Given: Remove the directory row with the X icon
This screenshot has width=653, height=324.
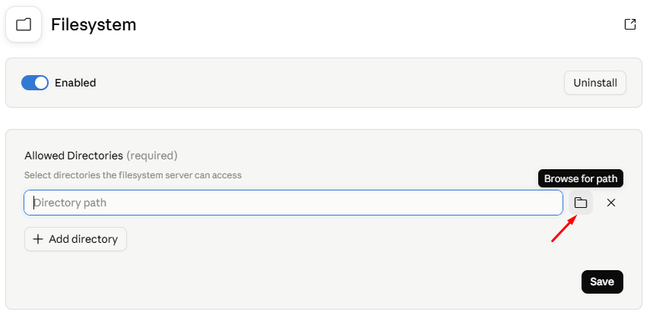Looking at the screenshot, I should point(611,203).
